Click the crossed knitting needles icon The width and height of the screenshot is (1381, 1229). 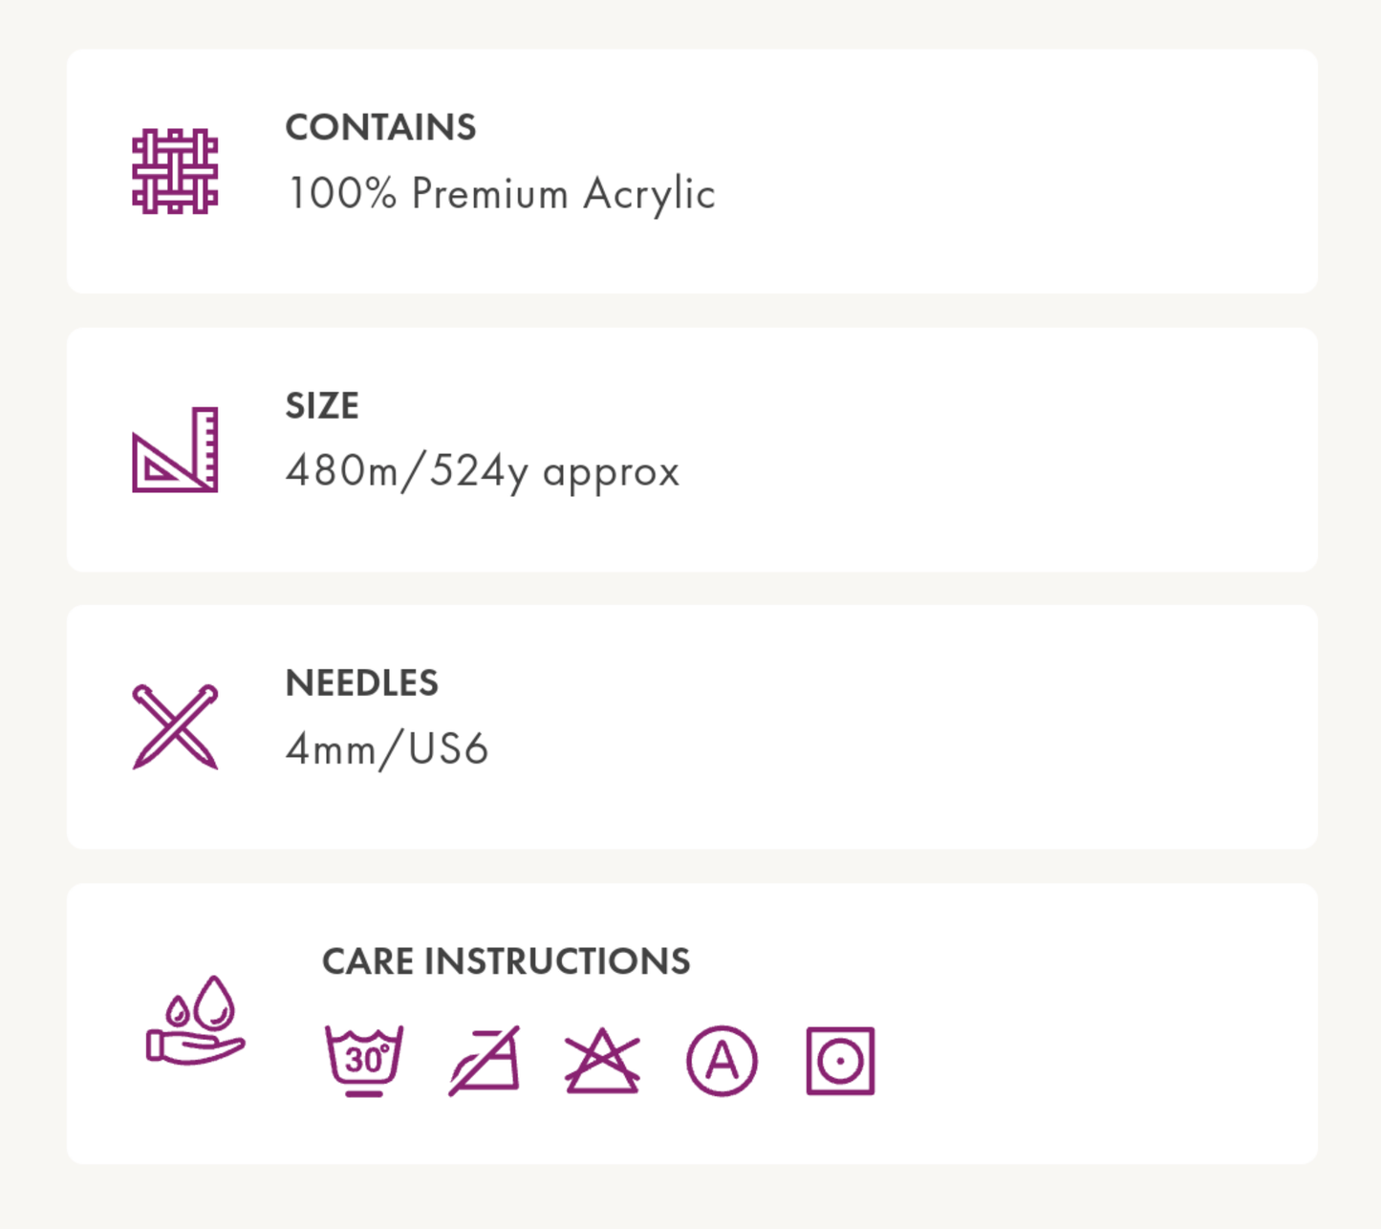pyautogui.click(x=175, y=727)
